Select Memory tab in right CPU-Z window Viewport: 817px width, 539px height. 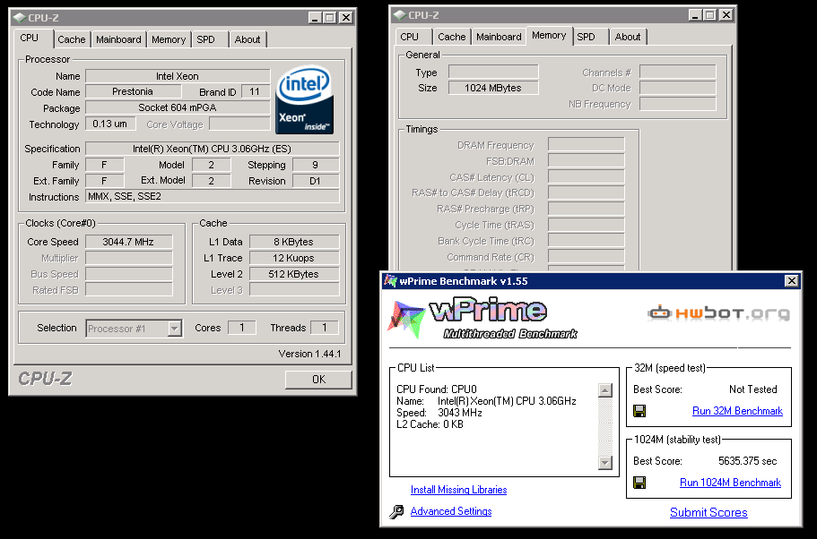click(549, 36)
